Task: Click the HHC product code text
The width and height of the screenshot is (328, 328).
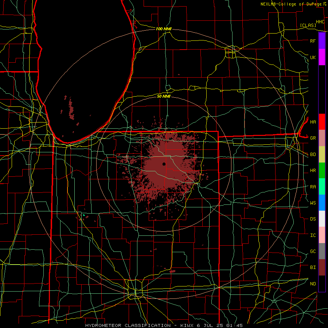Action: (320, 22)
